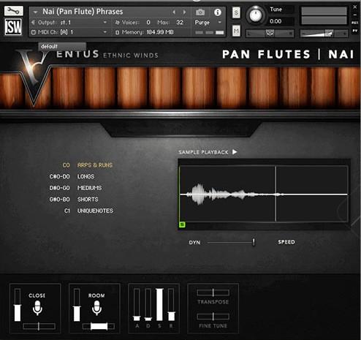Adjust the Tune knob

(255, 15)
